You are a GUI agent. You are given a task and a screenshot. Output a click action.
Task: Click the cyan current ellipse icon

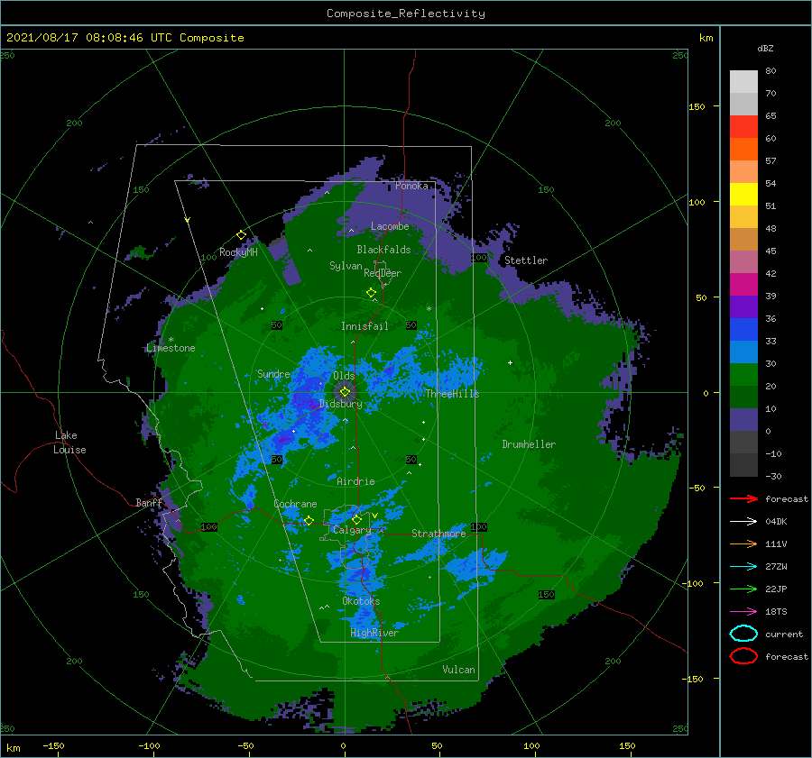[743, 634]
